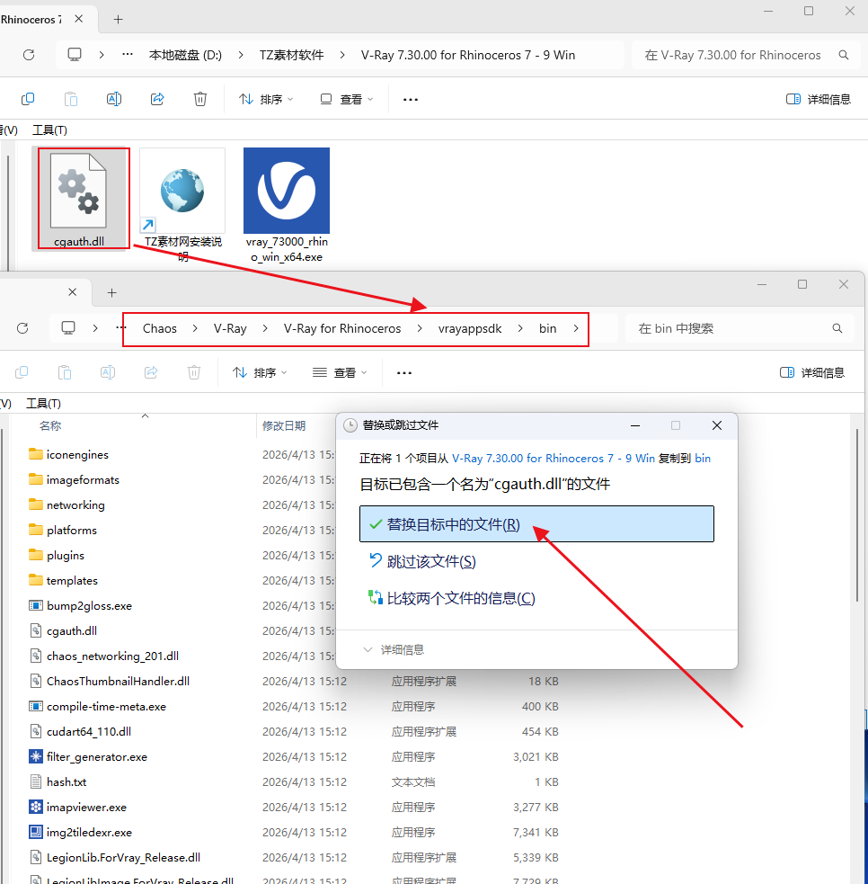Click source folder link V-Ray 7.30.00 in dialog
This screenshot has height=884, width=868.
pos(554,459)
